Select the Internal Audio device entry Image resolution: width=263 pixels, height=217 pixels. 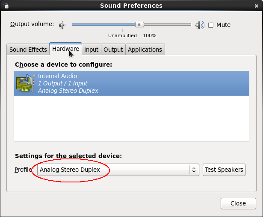tap(132, 83)
